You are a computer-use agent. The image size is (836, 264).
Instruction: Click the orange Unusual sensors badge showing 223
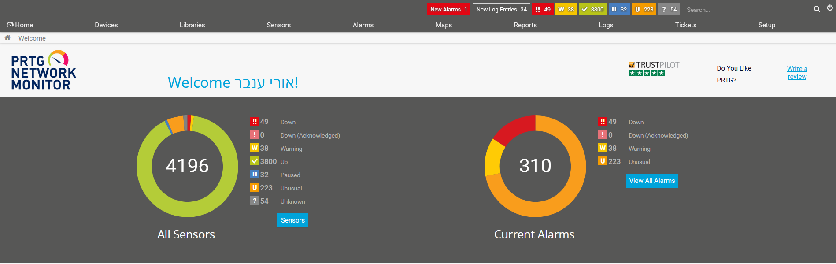click(644, 9)
